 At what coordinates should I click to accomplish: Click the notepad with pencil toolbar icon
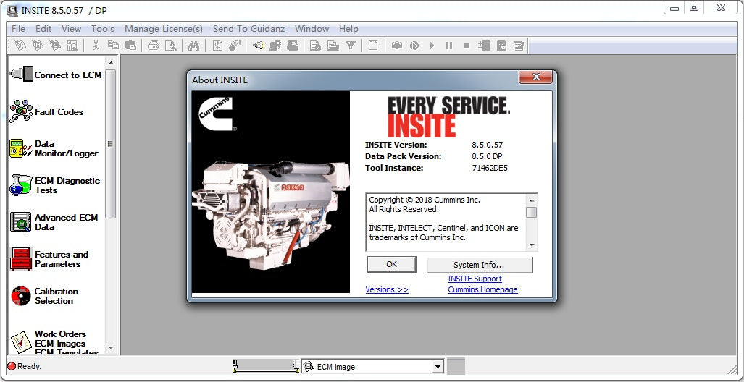tap(519, 46)
